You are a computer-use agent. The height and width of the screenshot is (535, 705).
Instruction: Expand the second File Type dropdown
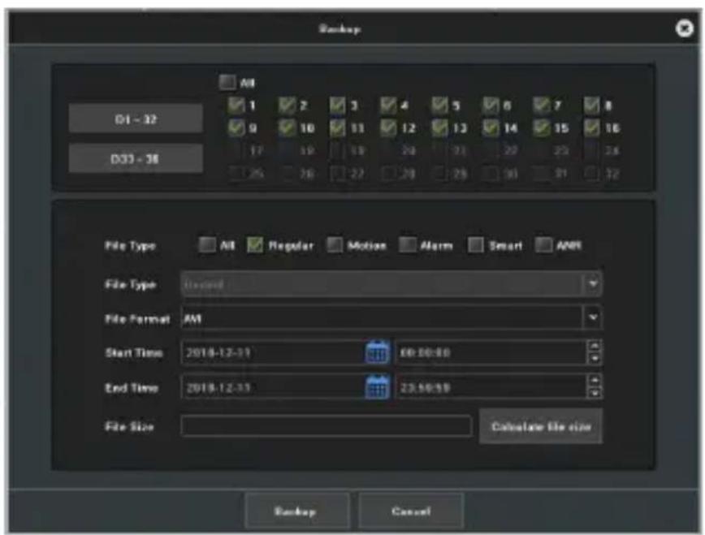[593, 283]
